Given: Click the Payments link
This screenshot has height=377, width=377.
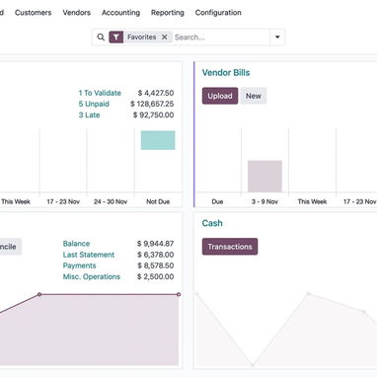Looking at the screenshot, I should pyautogui.click(x=79, y=265).
